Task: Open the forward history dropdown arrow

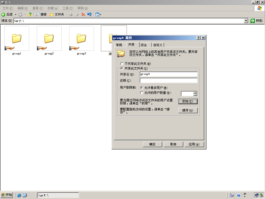Action: 25,15
